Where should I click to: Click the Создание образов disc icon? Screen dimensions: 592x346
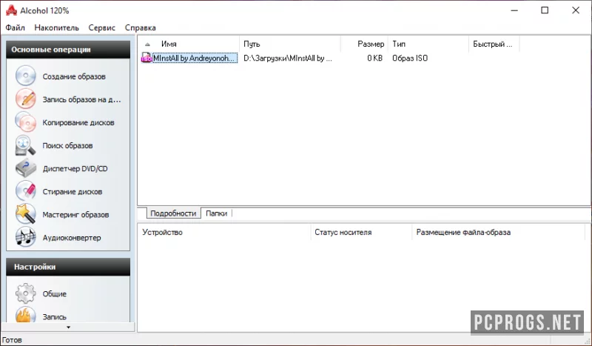pos(25,76)
